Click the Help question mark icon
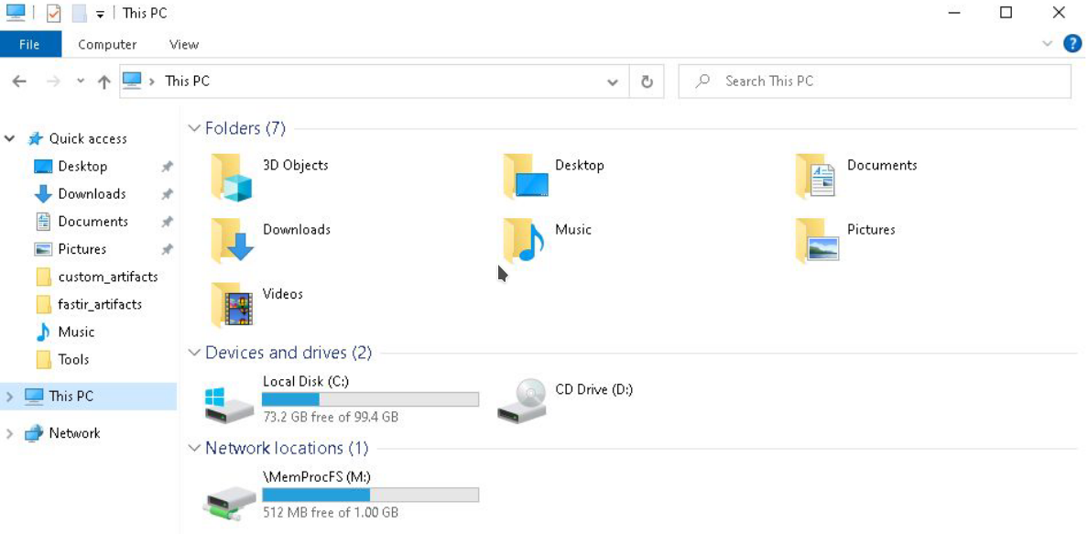1088x534 pixels. click(x=1072, y=44)
